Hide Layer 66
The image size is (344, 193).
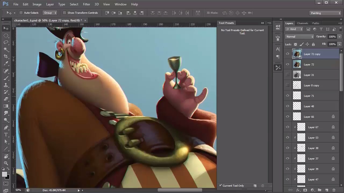(x=288, y=117)
